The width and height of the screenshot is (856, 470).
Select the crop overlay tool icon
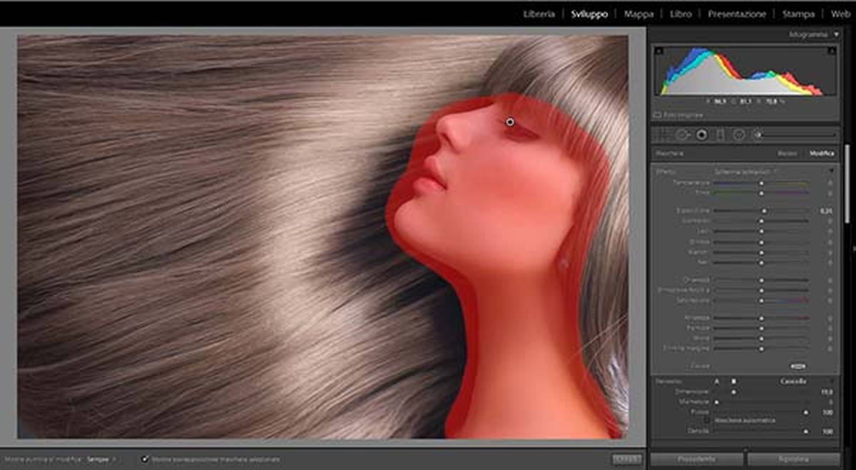663,134
